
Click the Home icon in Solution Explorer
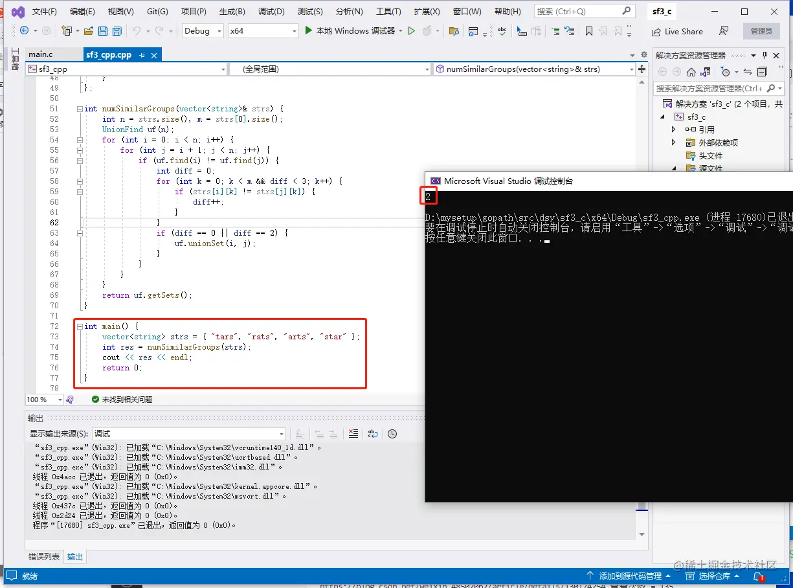[691, 72]
